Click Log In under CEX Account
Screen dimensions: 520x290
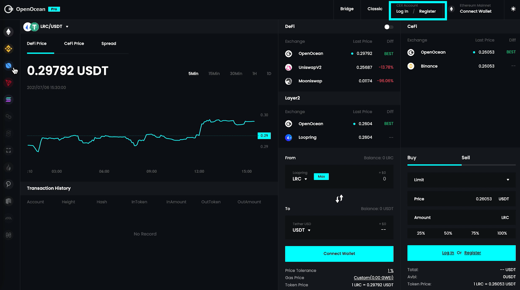coord(402,11)
